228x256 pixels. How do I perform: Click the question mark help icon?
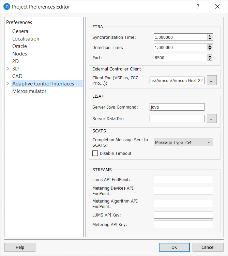(x=198, y=6)
